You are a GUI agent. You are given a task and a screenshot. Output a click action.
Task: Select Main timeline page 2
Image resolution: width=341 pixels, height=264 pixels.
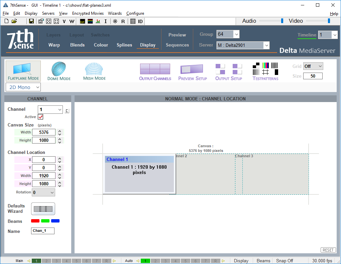point(46,261)
